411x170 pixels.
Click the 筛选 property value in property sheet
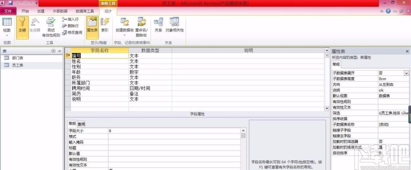coord(394,113)
